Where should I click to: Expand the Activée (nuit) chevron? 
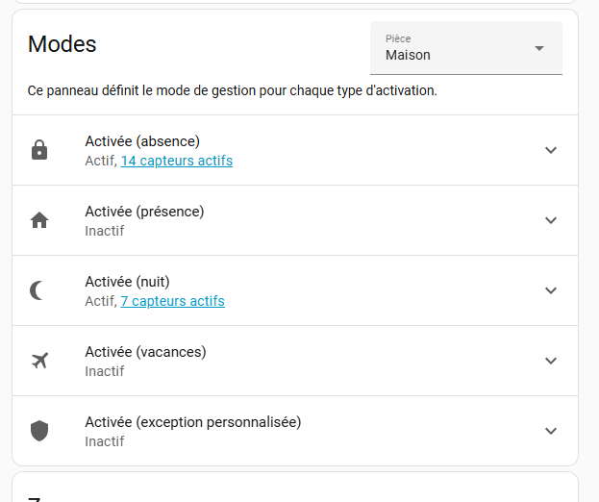pos(550,290)
